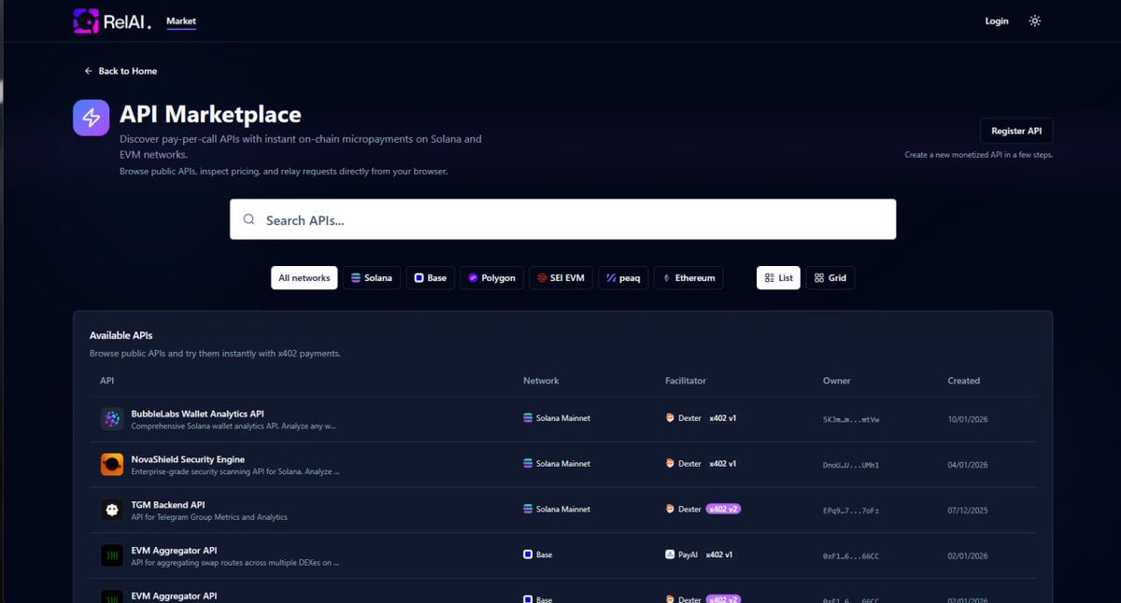This screenshot has height=603, width=1121.
Task: Click the Owner column header
Action: click(837, 381)
